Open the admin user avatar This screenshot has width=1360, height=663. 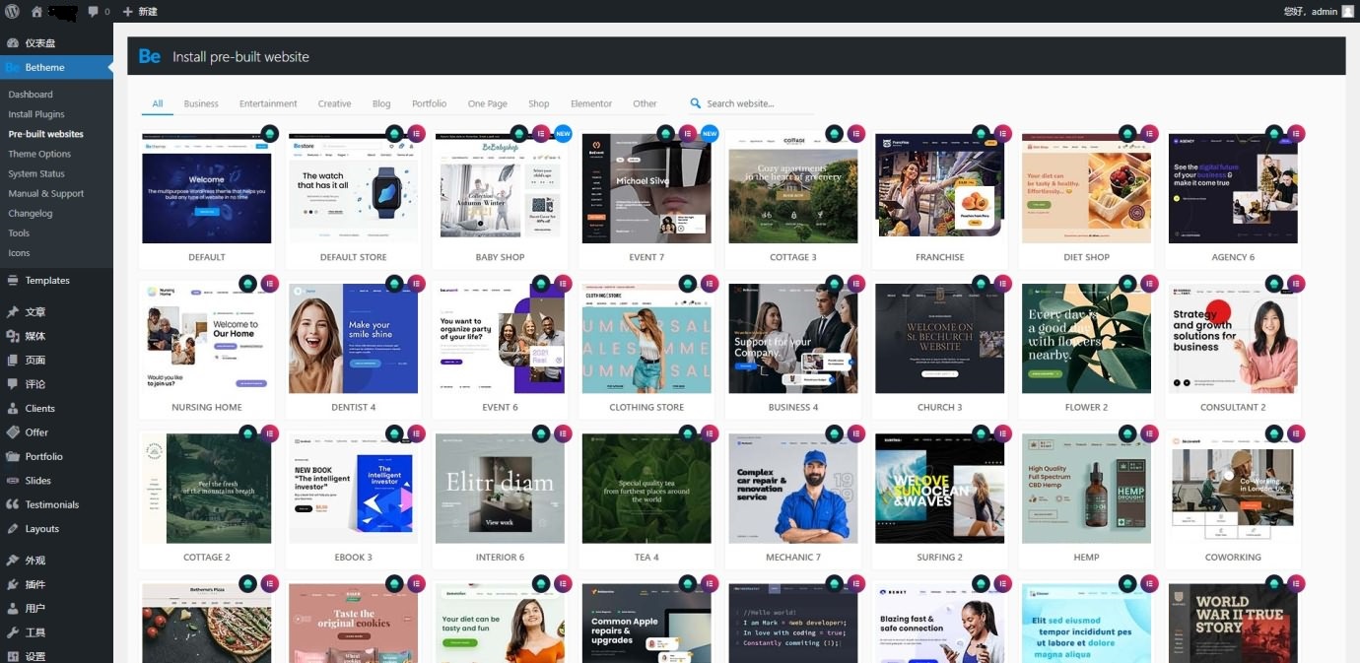[1347, 11]
